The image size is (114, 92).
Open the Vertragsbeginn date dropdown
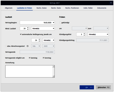53,23
